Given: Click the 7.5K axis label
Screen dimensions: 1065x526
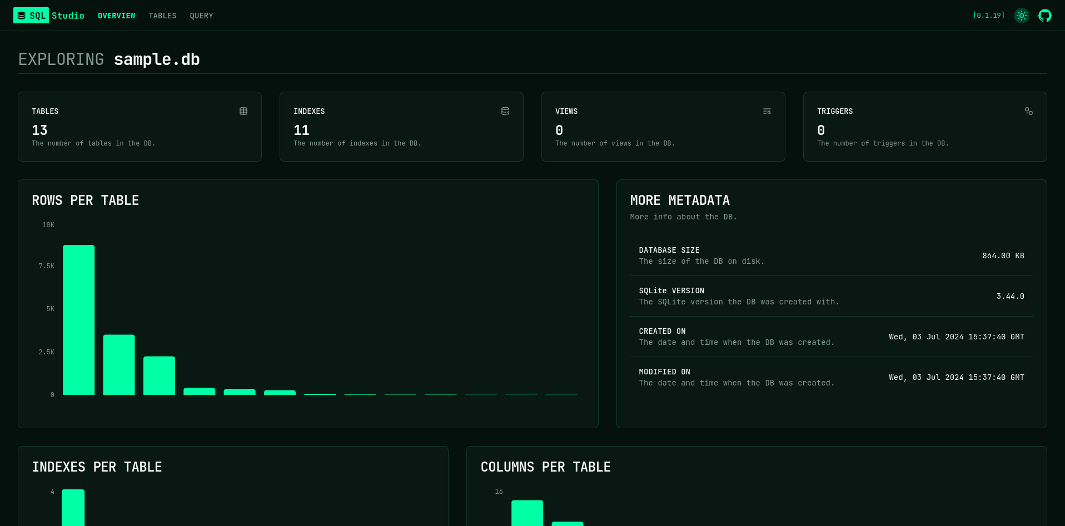Looking at the screenshot, I should [47, 266].
